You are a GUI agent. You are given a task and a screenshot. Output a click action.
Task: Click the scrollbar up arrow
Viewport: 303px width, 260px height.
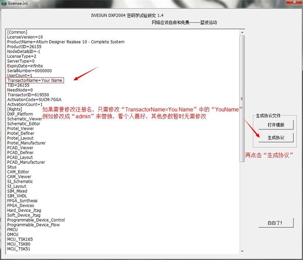(242, 32)
